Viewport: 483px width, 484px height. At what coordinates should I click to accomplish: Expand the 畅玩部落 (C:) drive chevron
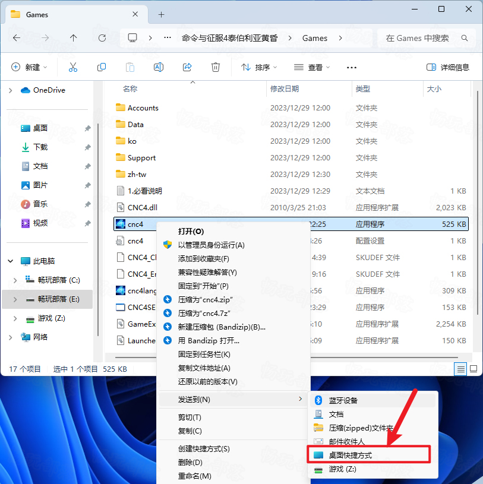[x=15, y=280]
